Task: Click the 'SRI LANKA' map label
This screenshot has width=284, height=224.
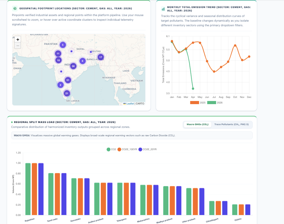Action: (x=73, y=101)
